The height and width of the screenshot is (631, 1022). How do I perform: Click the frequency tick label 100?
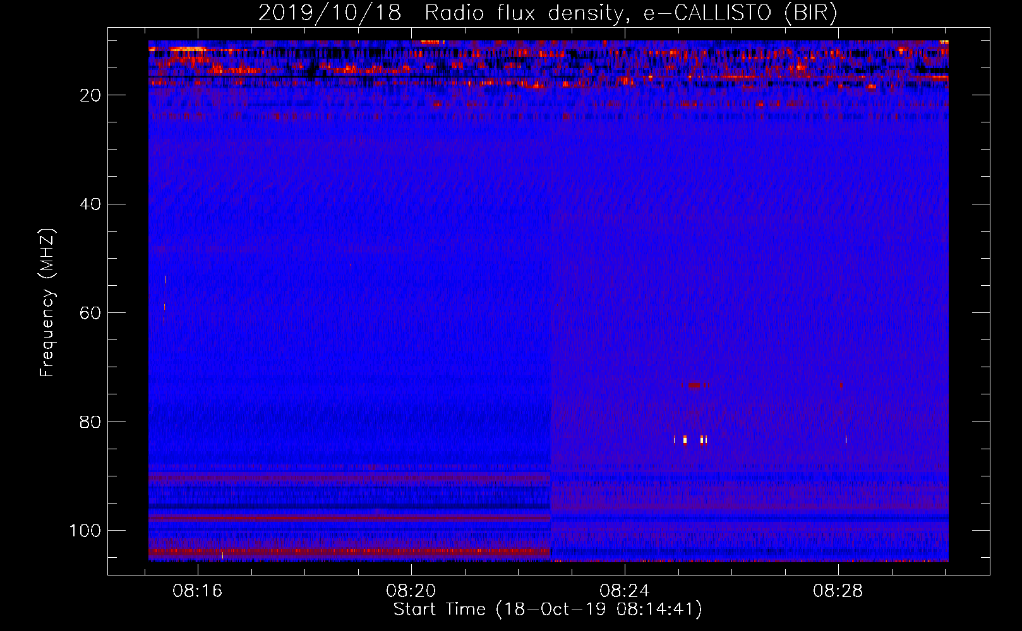(85, 531)
